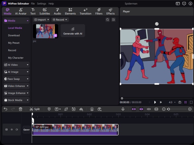Select the pic thumbnail in media library

click(x=46, y=31)
